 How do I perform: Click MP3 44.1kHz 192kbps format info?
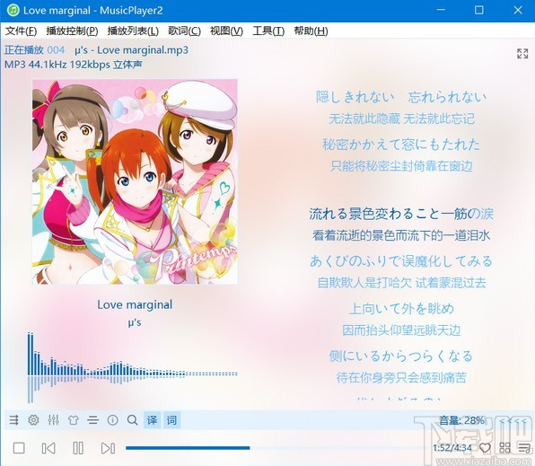tap(74, 65)
